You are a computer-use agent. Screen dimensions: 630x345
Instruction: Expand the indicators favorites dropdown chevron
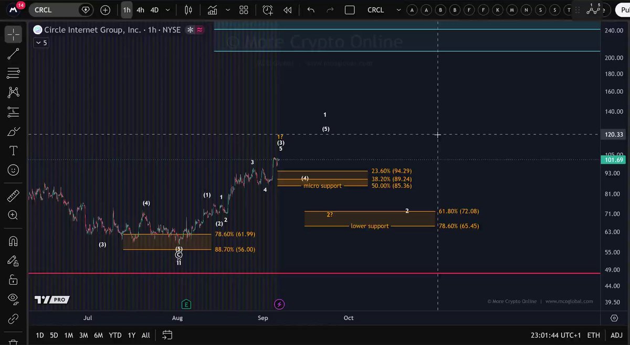pyautogui.click(x=227, y=10)
